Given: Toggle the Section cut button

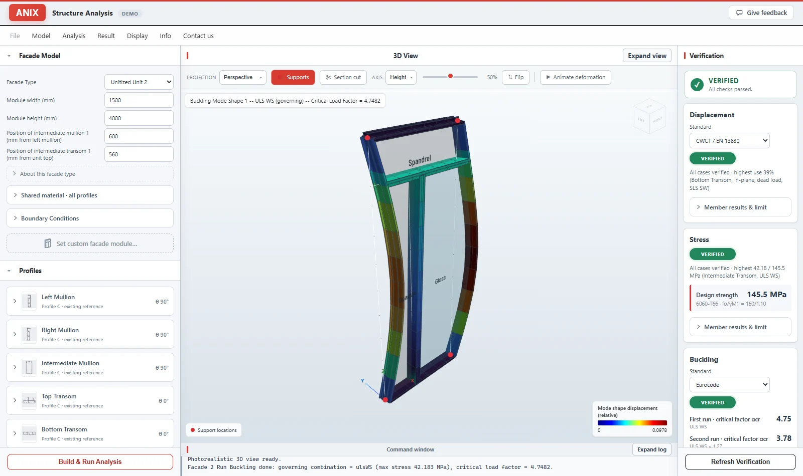Looking at the screenshot, I should pos(343,77).
